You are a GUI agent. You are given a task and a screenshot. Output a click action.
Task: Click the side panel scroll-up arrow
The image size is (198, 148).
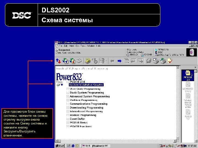[196, 71]
